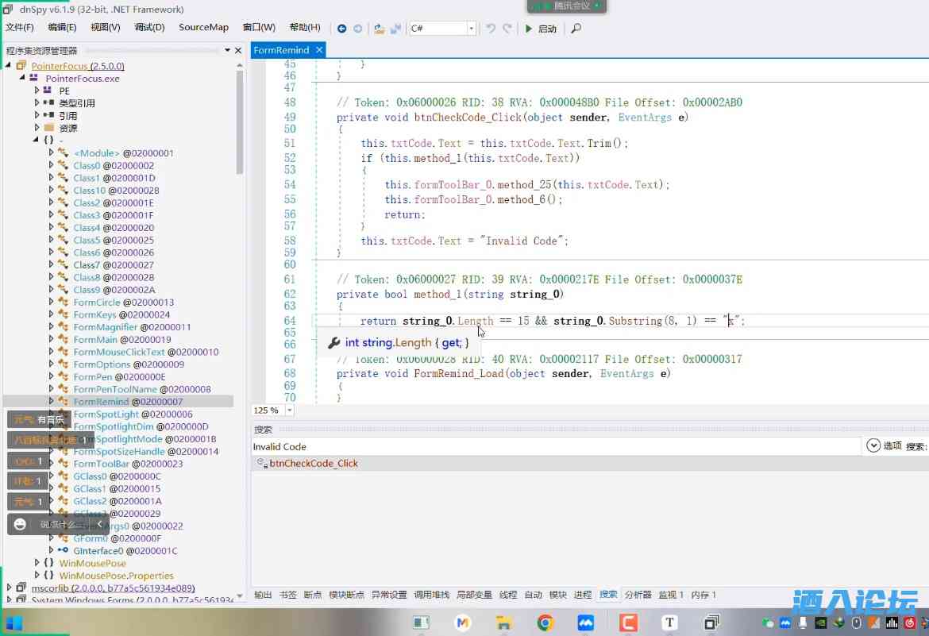This screenshot has height=636, width=929.
Task: Click the undo toolbar icon
Action: [x=491, y=29]
